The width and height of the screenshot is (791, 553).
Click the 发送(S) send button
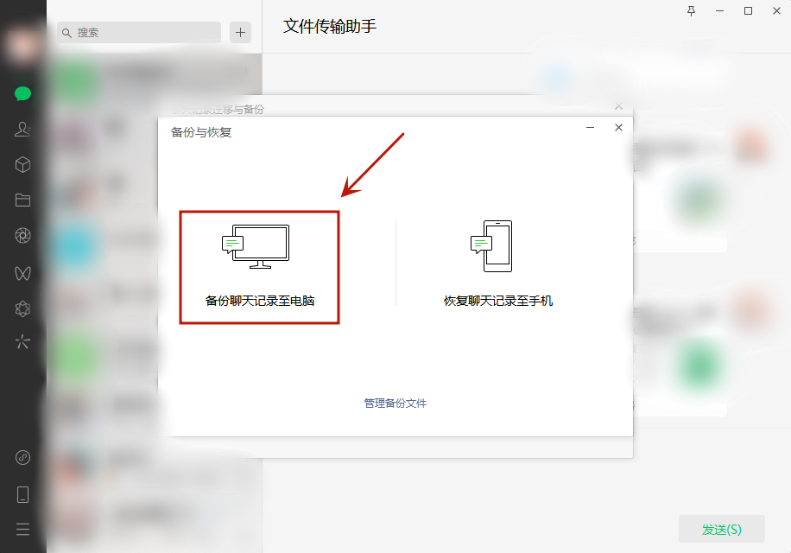pos(722,529)
